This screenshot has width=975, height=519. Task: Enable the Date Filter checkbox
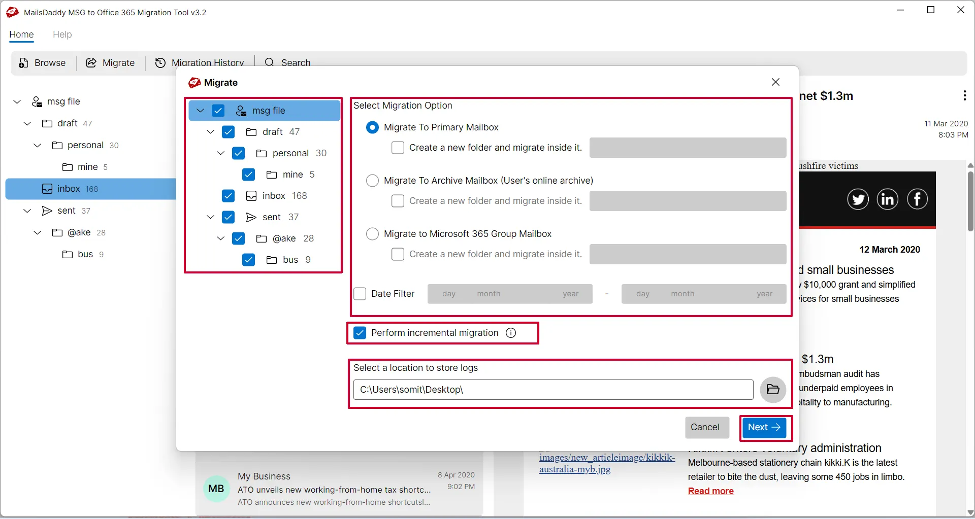[360, 294]
